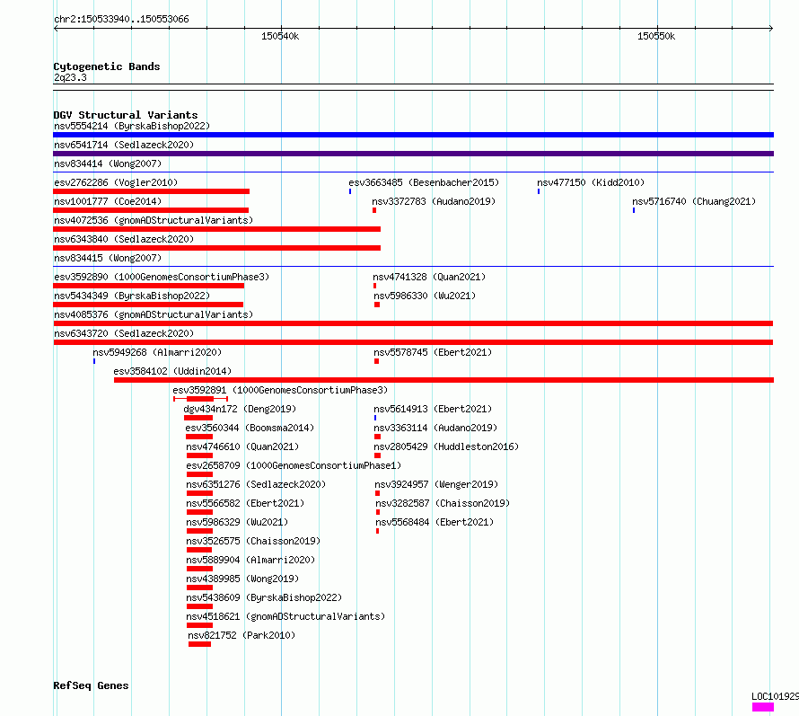Click nsv6343840 (Sedlazeck2020) label

click(x=124, y=239)
